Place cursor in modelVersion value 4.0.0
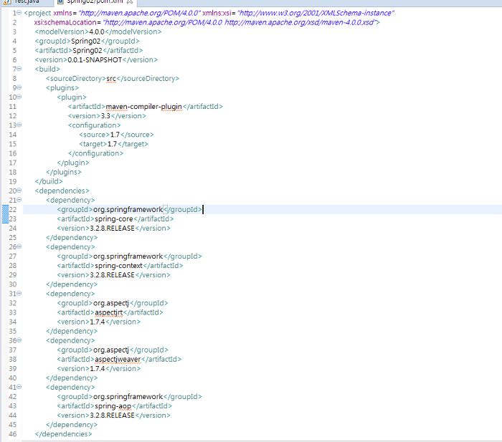Screen dimensions: 502x442 (x=97, y=32)
